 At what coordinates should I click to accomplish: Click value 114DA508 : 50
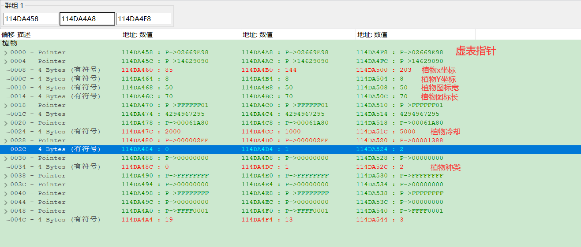coord(382,88)
